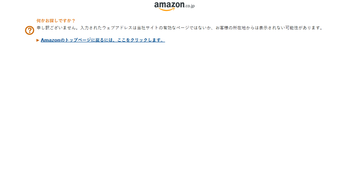Click the ".co.jp" part of the logo
This screenshot has width=349, height=196.
click(190, 6)
